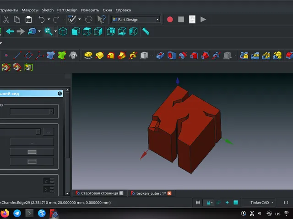
Task: Create datum plane tool
Action: click(28, 55)
